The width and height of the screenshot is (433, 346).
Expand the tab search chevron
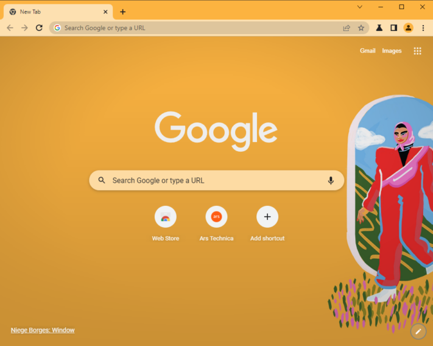point(359,7)
